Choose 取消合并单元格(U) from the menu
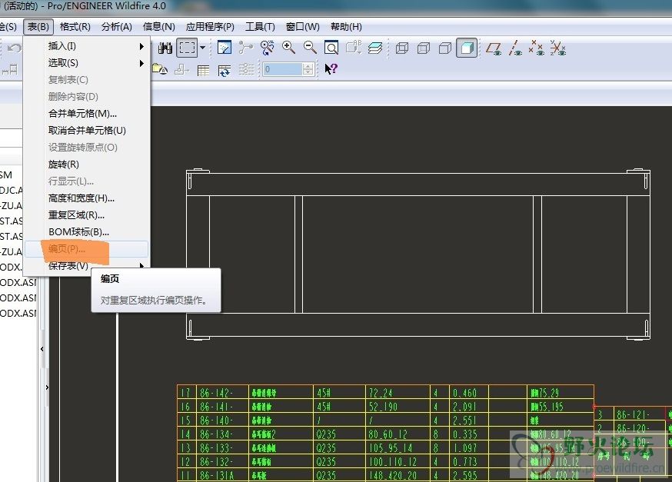672x482 pixels. [87, 130]
